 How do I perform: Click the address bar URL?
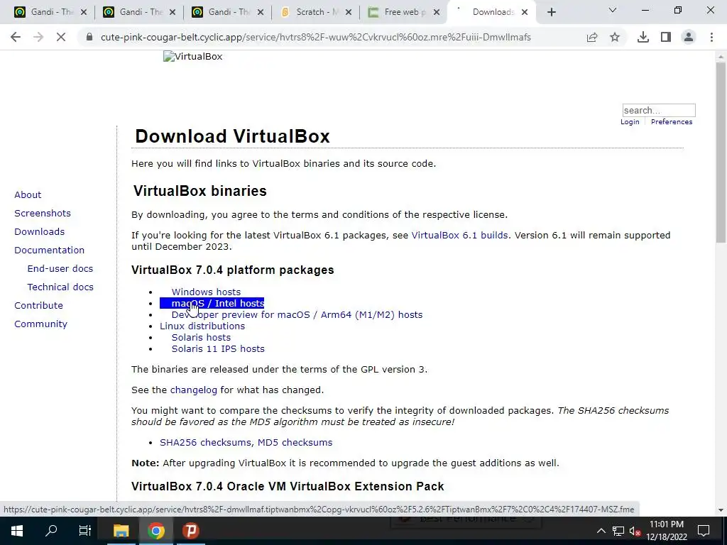[316, 37]
